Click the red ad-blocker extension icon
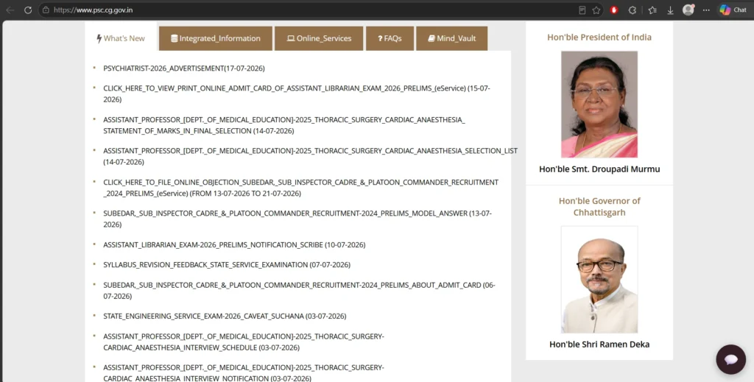 click(614, 10)
